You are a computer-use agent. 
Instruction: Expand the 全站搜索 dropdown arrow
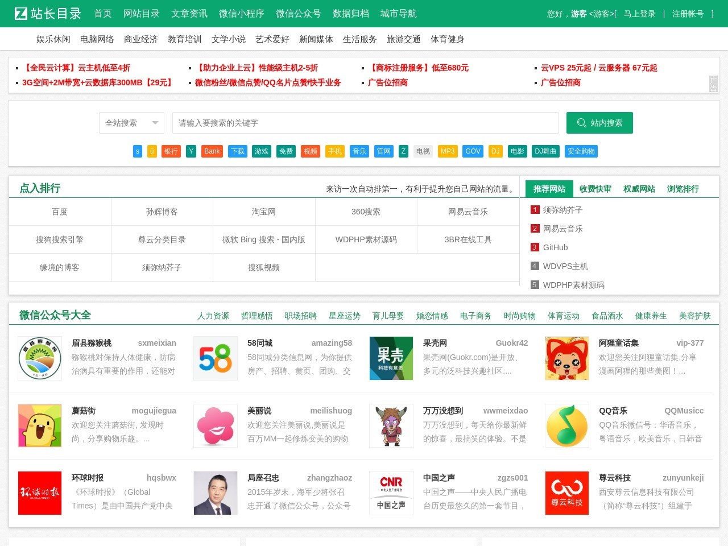click(154, 122)
